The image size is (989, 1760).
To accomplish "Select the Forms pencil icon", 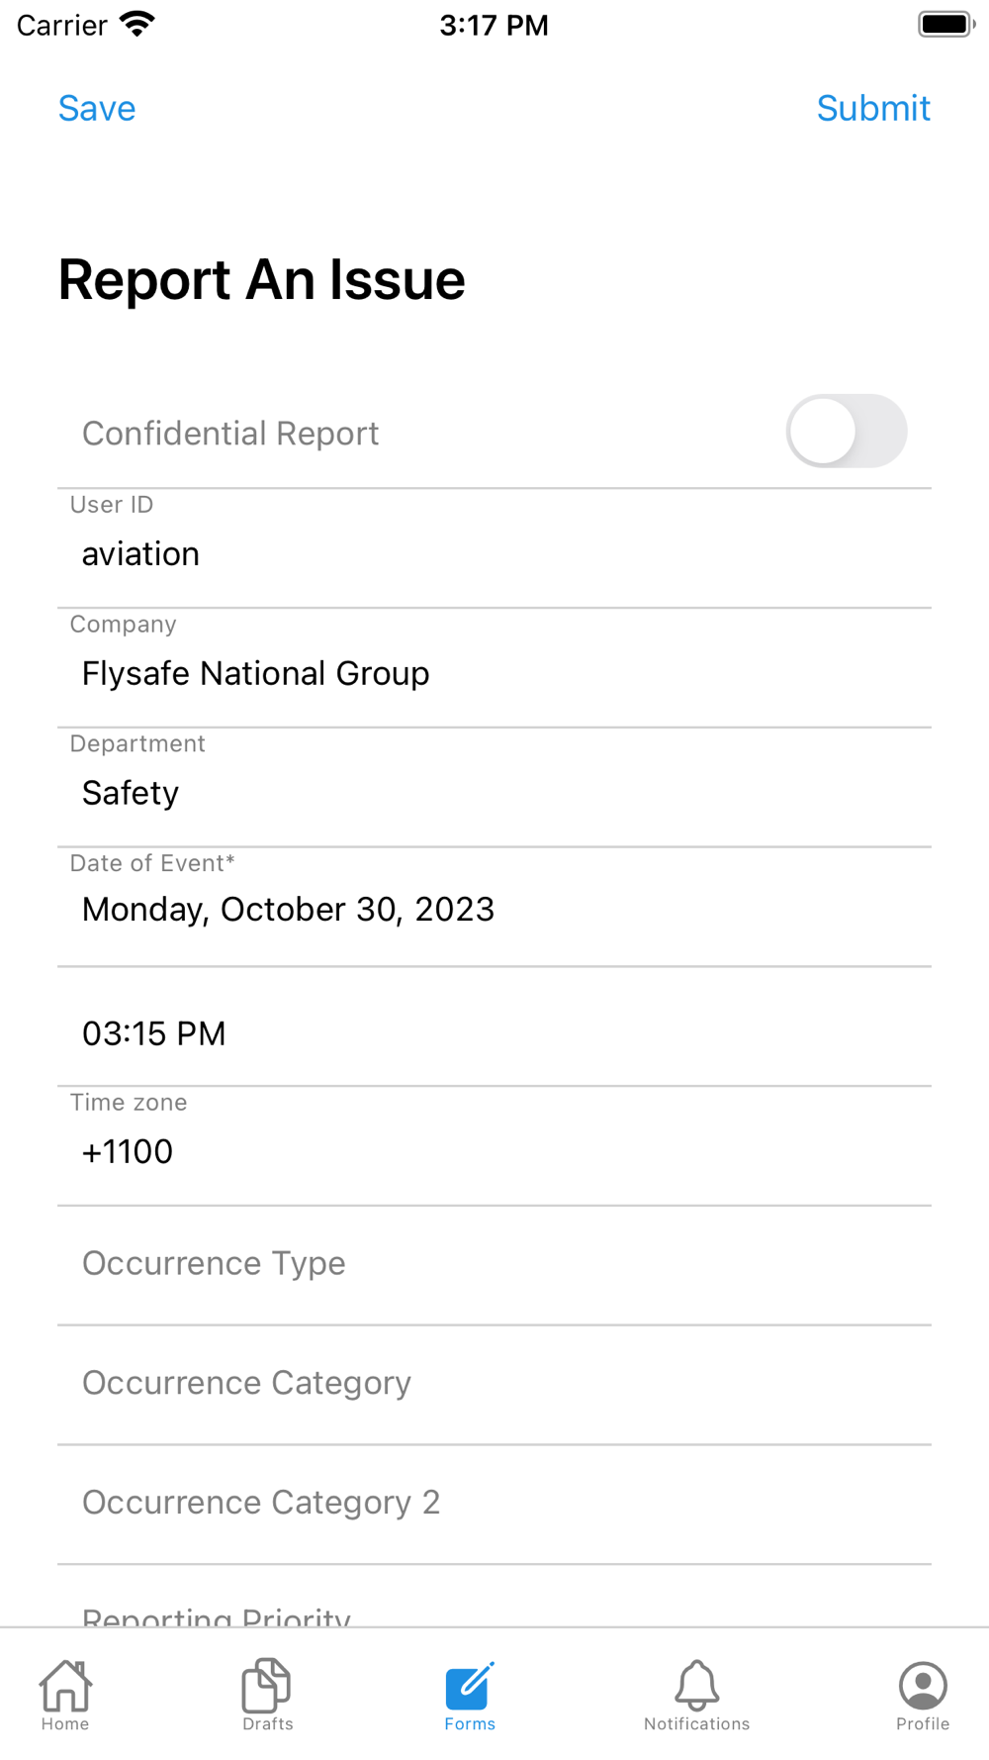I will pyautogui.click(x=470, y=1687).
